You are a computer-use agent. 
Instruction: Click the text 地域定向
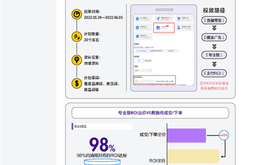point(91,63)
